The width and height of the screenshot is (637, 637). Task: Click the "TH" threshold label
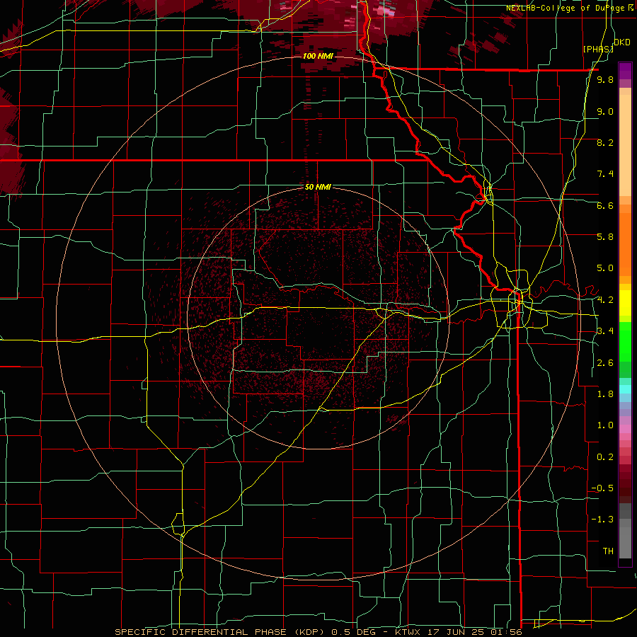[x=608, y=551]
